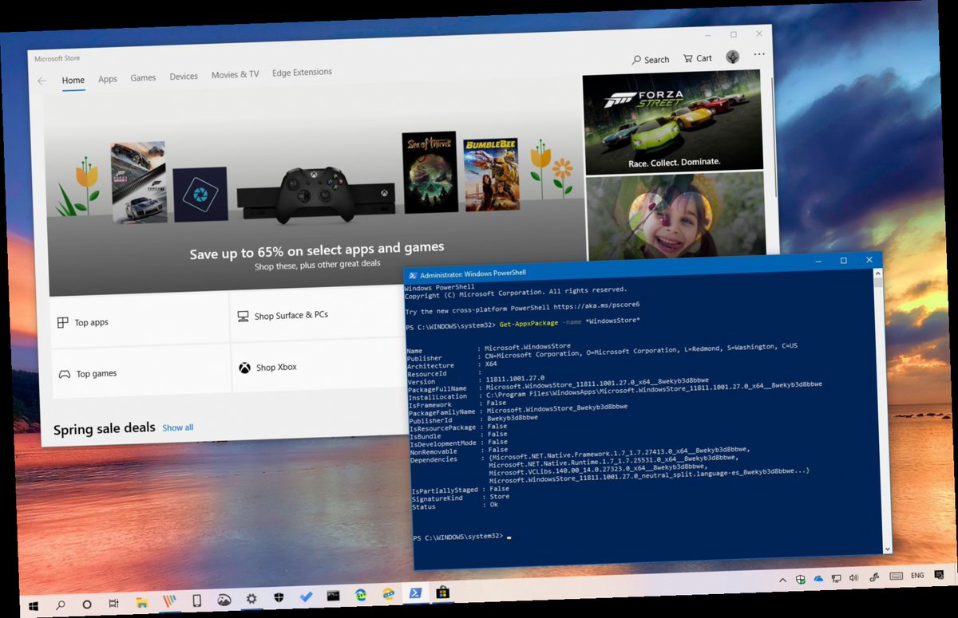Select the Movies & TV tab
Screen dimensions: 958x618
coord(235,74)
